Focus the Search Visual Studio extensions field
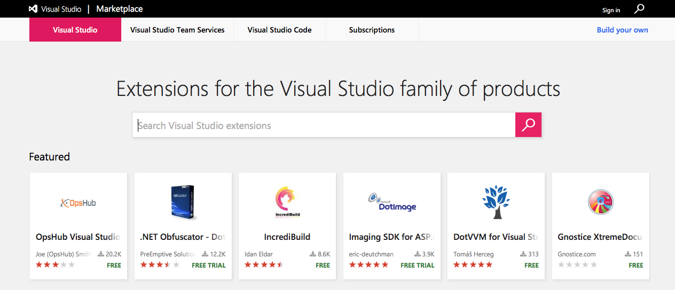The height and width of the screenshot is (290, 675). [324, 125]
